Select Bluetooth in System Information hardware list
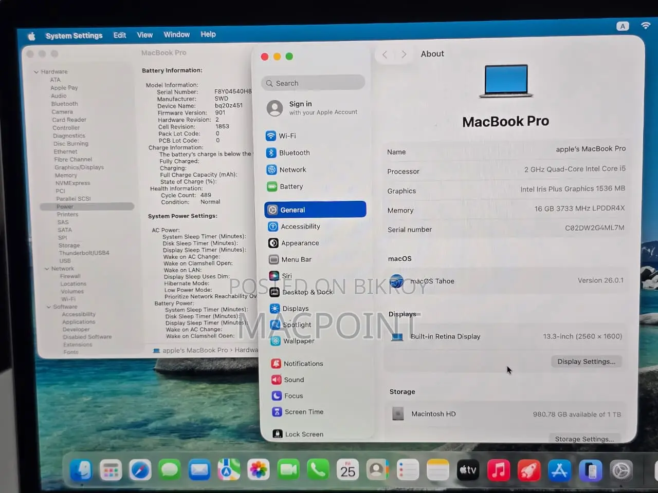This screenshot has height=493, width=658. pyautogui.click(x=64, y=104)
